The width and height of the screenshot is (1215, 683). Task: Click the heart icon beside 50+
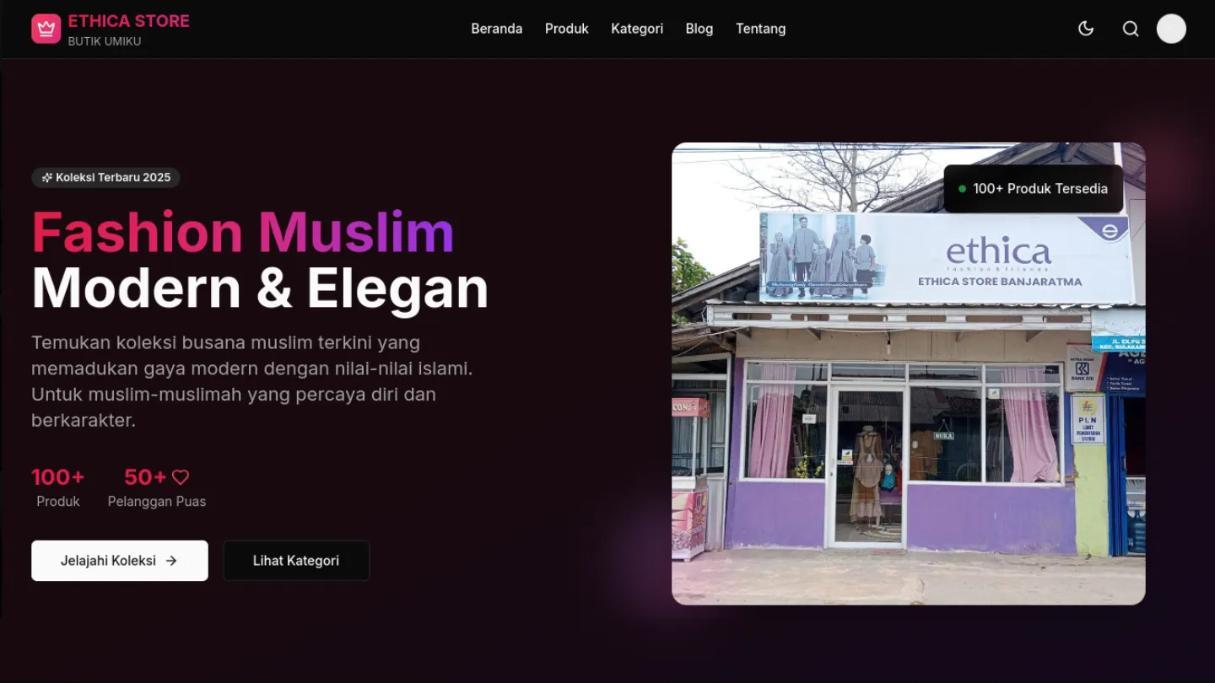181,477
